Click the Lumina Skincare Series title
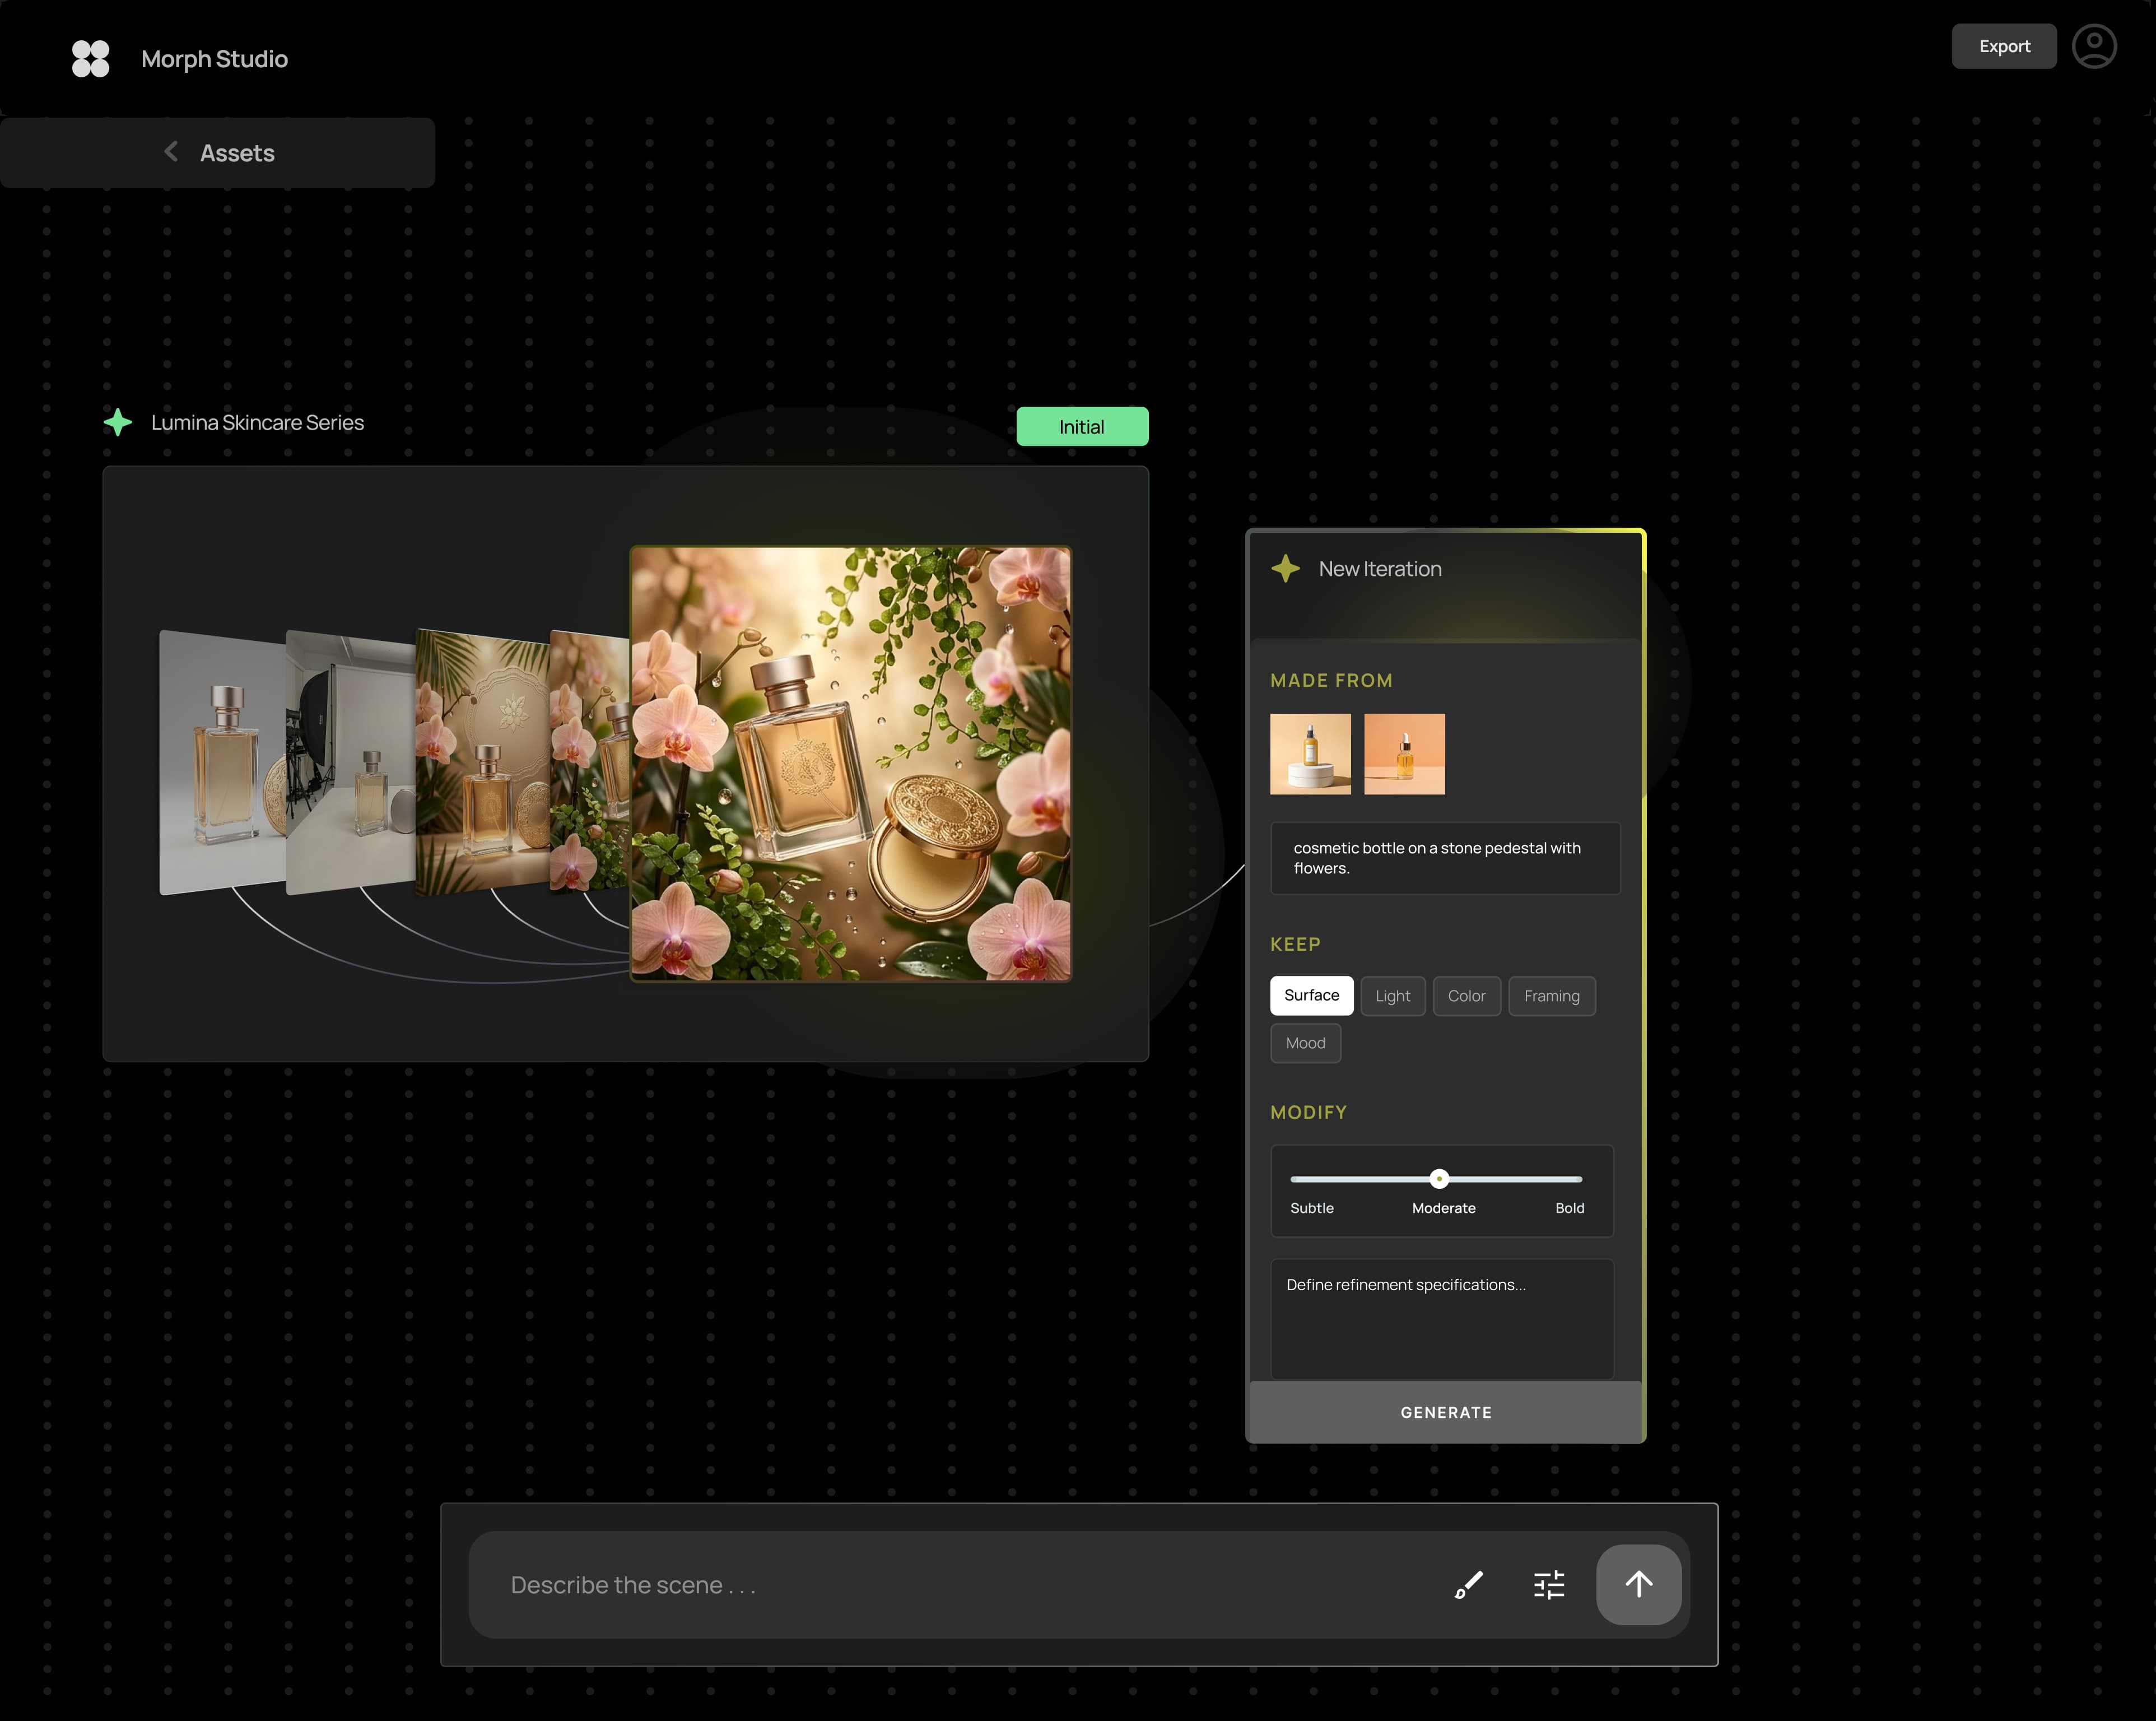Screen dimensions: 2156x1721 click(257, 422)
